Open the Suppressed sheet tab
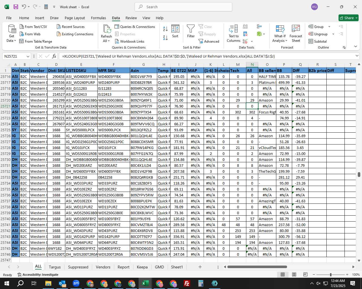Viewport: 362px width, 289px height. click(78, 267)
